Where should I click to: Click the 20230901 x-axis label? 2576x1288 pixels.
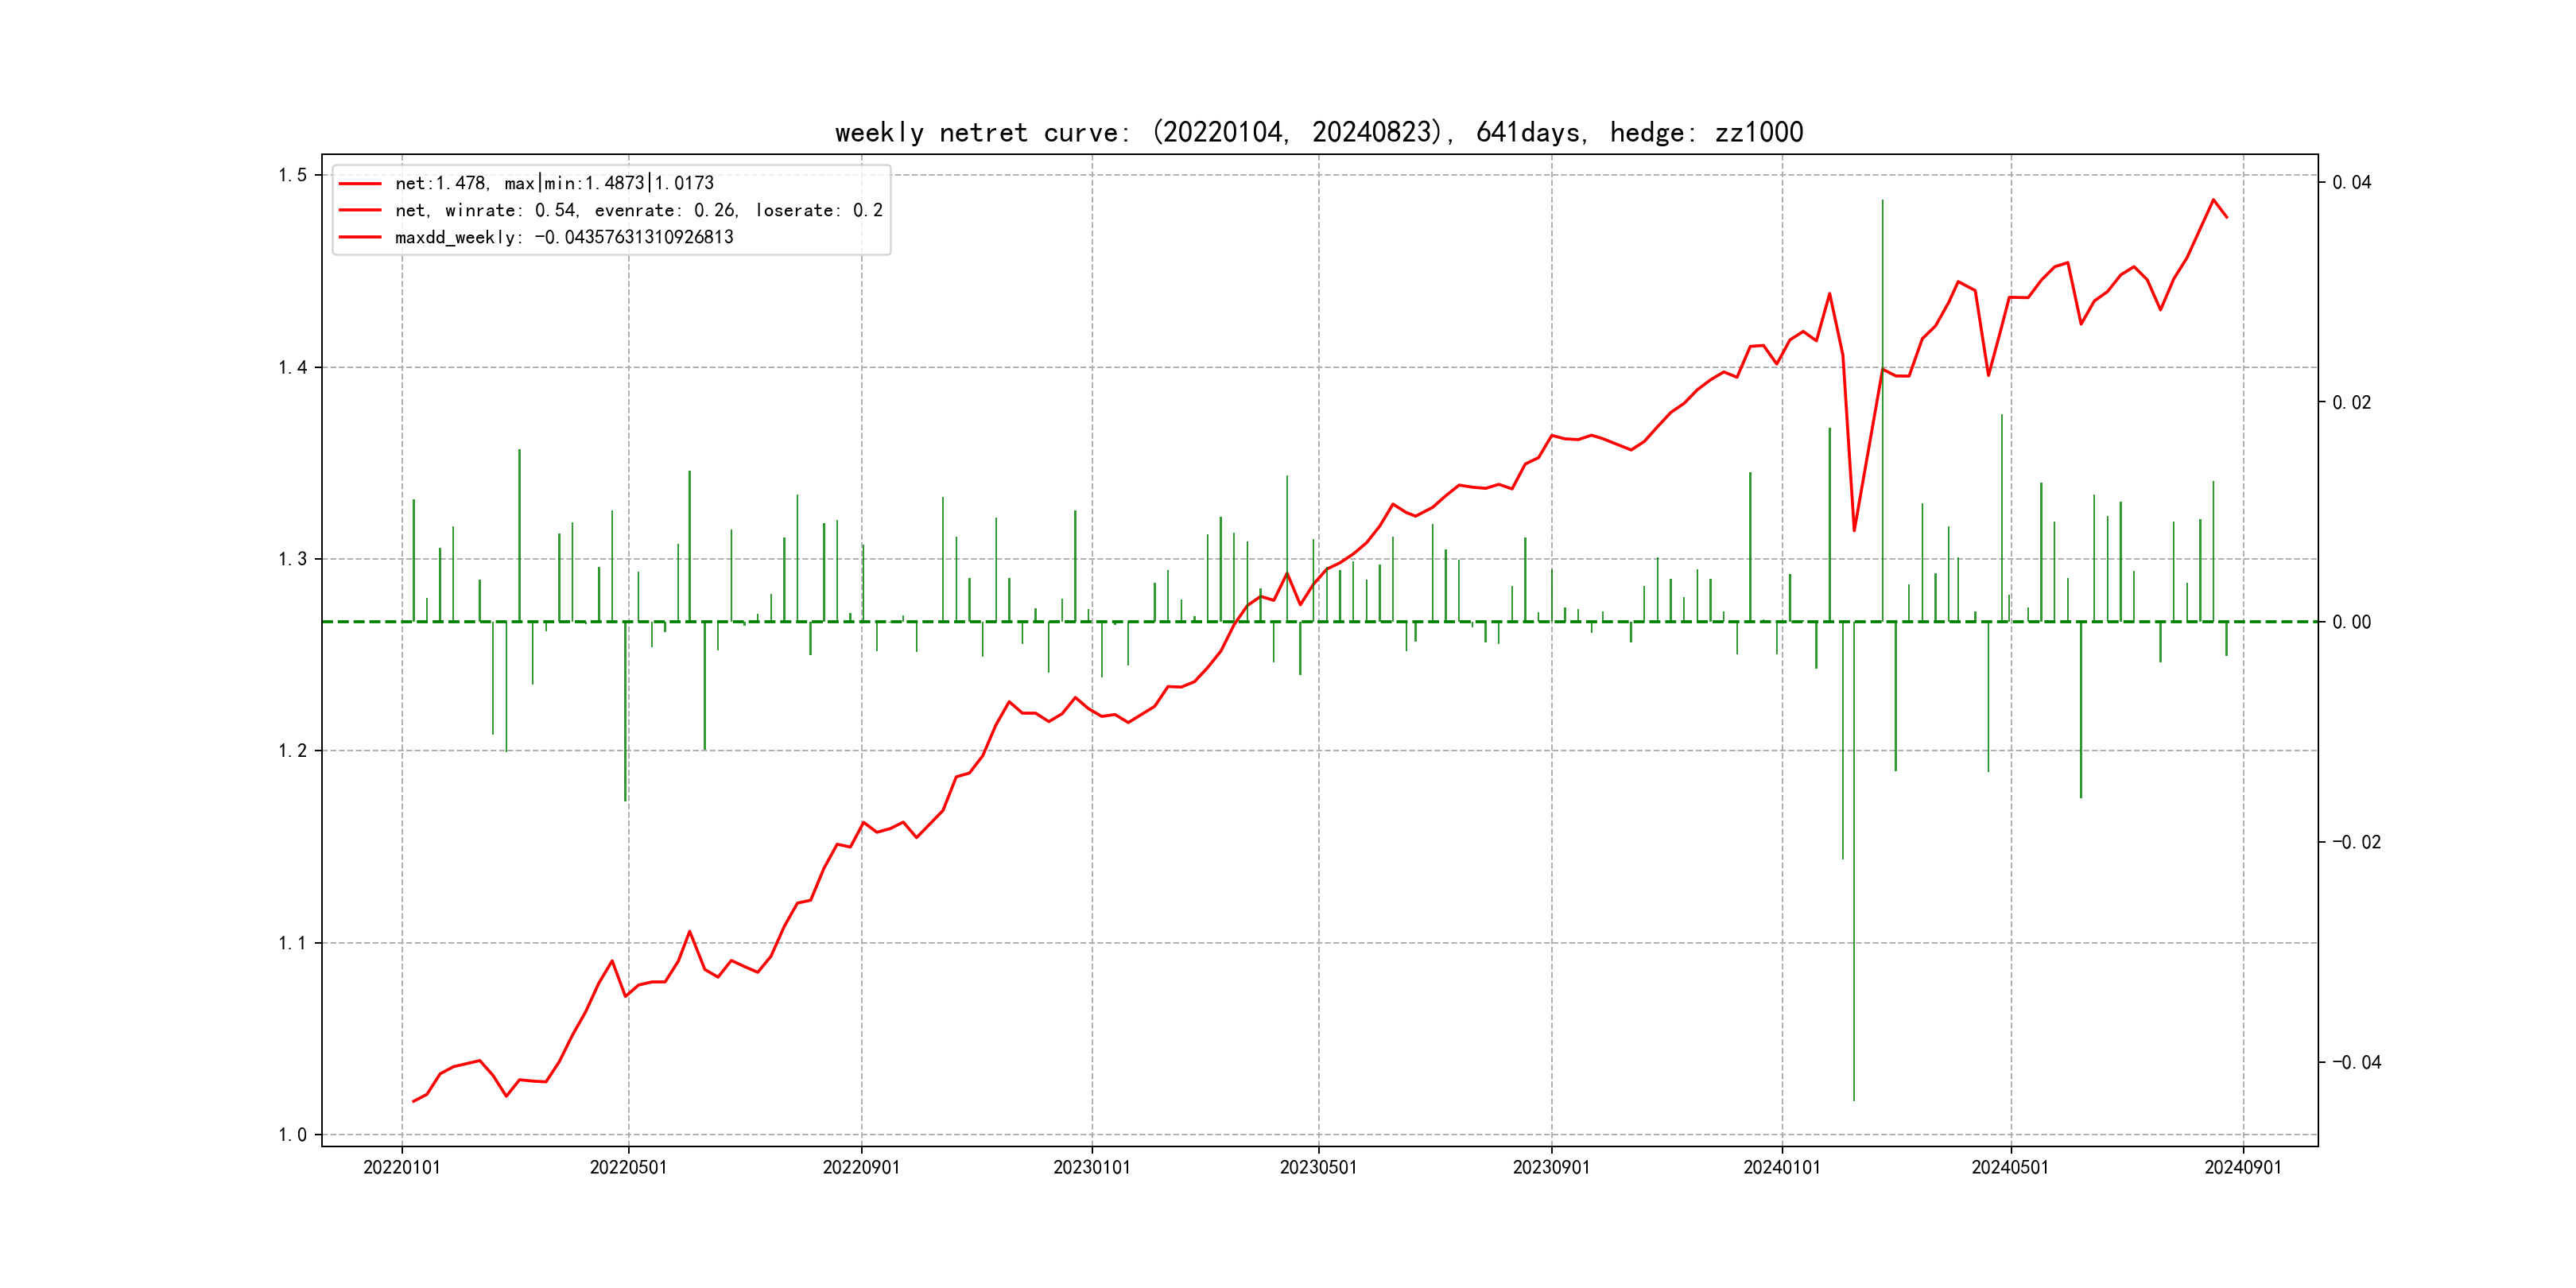1551,1167
